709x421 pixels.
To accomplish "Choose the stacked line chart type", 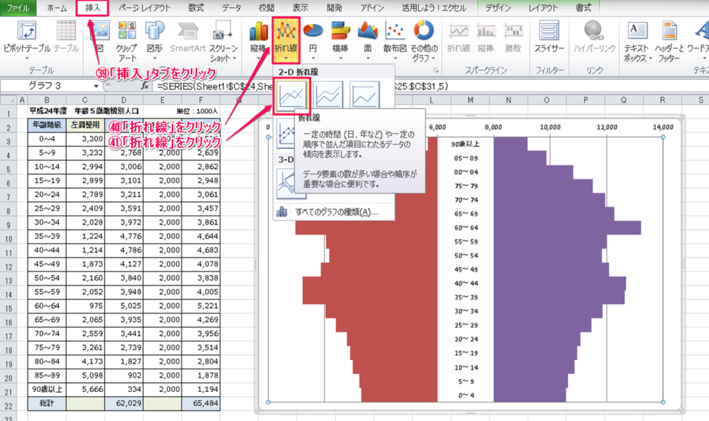I will pos(328,94).
